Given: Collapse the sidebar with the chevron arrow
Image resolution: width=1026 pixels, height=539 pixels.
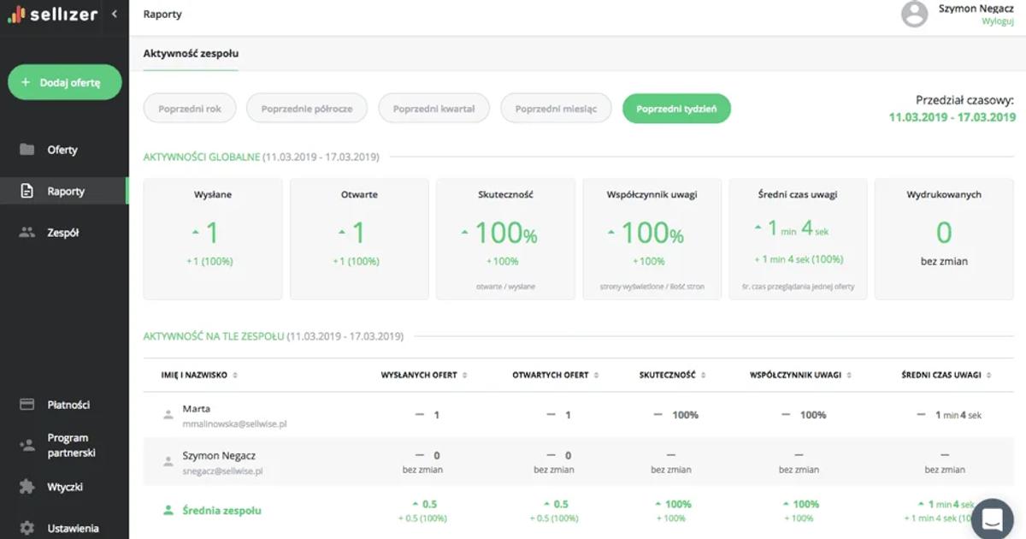Looking at the screenshot, I should pyautogui.click(x=115, y=14).
